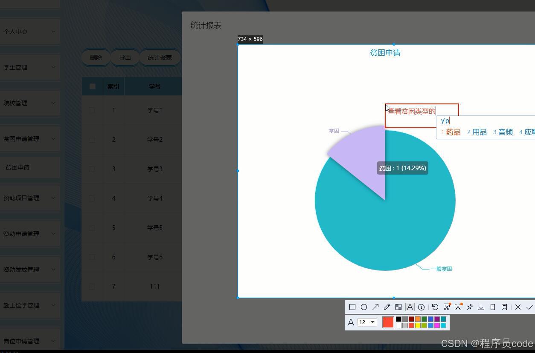This screenshot has height=353, width=535.
Task: Click the 索引 column header
Action: pyautogui.click(x=113, y=86)
